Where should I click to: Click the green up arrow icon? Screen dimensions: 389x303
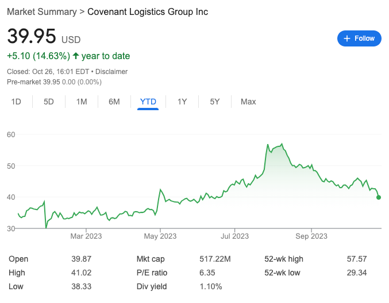(x=76, y=56)
